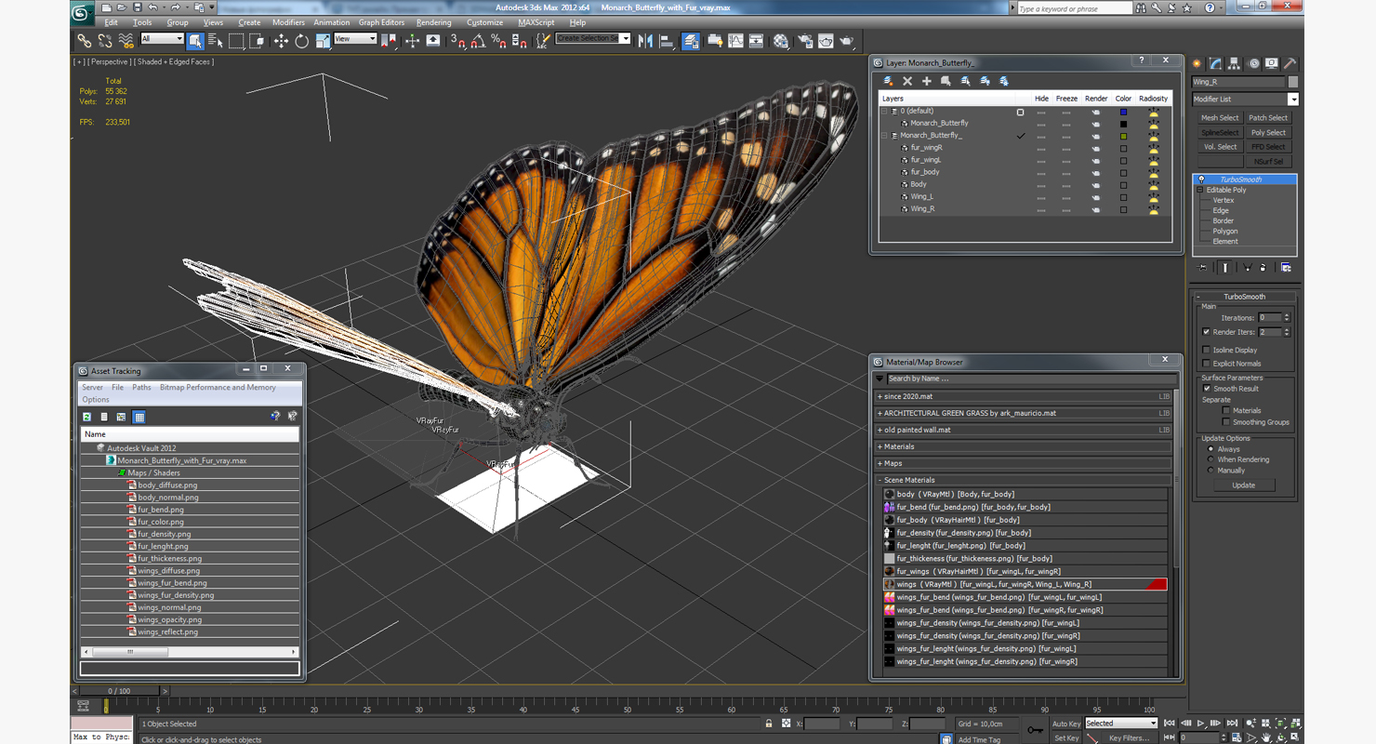Viewport: 1376px width, 744px height.
Task: Open the Modifiers menu
Action: coord(288,22)
